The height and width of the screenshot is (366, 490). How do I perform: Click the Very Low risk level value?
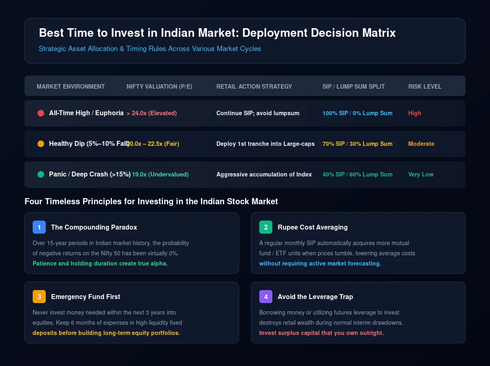point(421,174)
